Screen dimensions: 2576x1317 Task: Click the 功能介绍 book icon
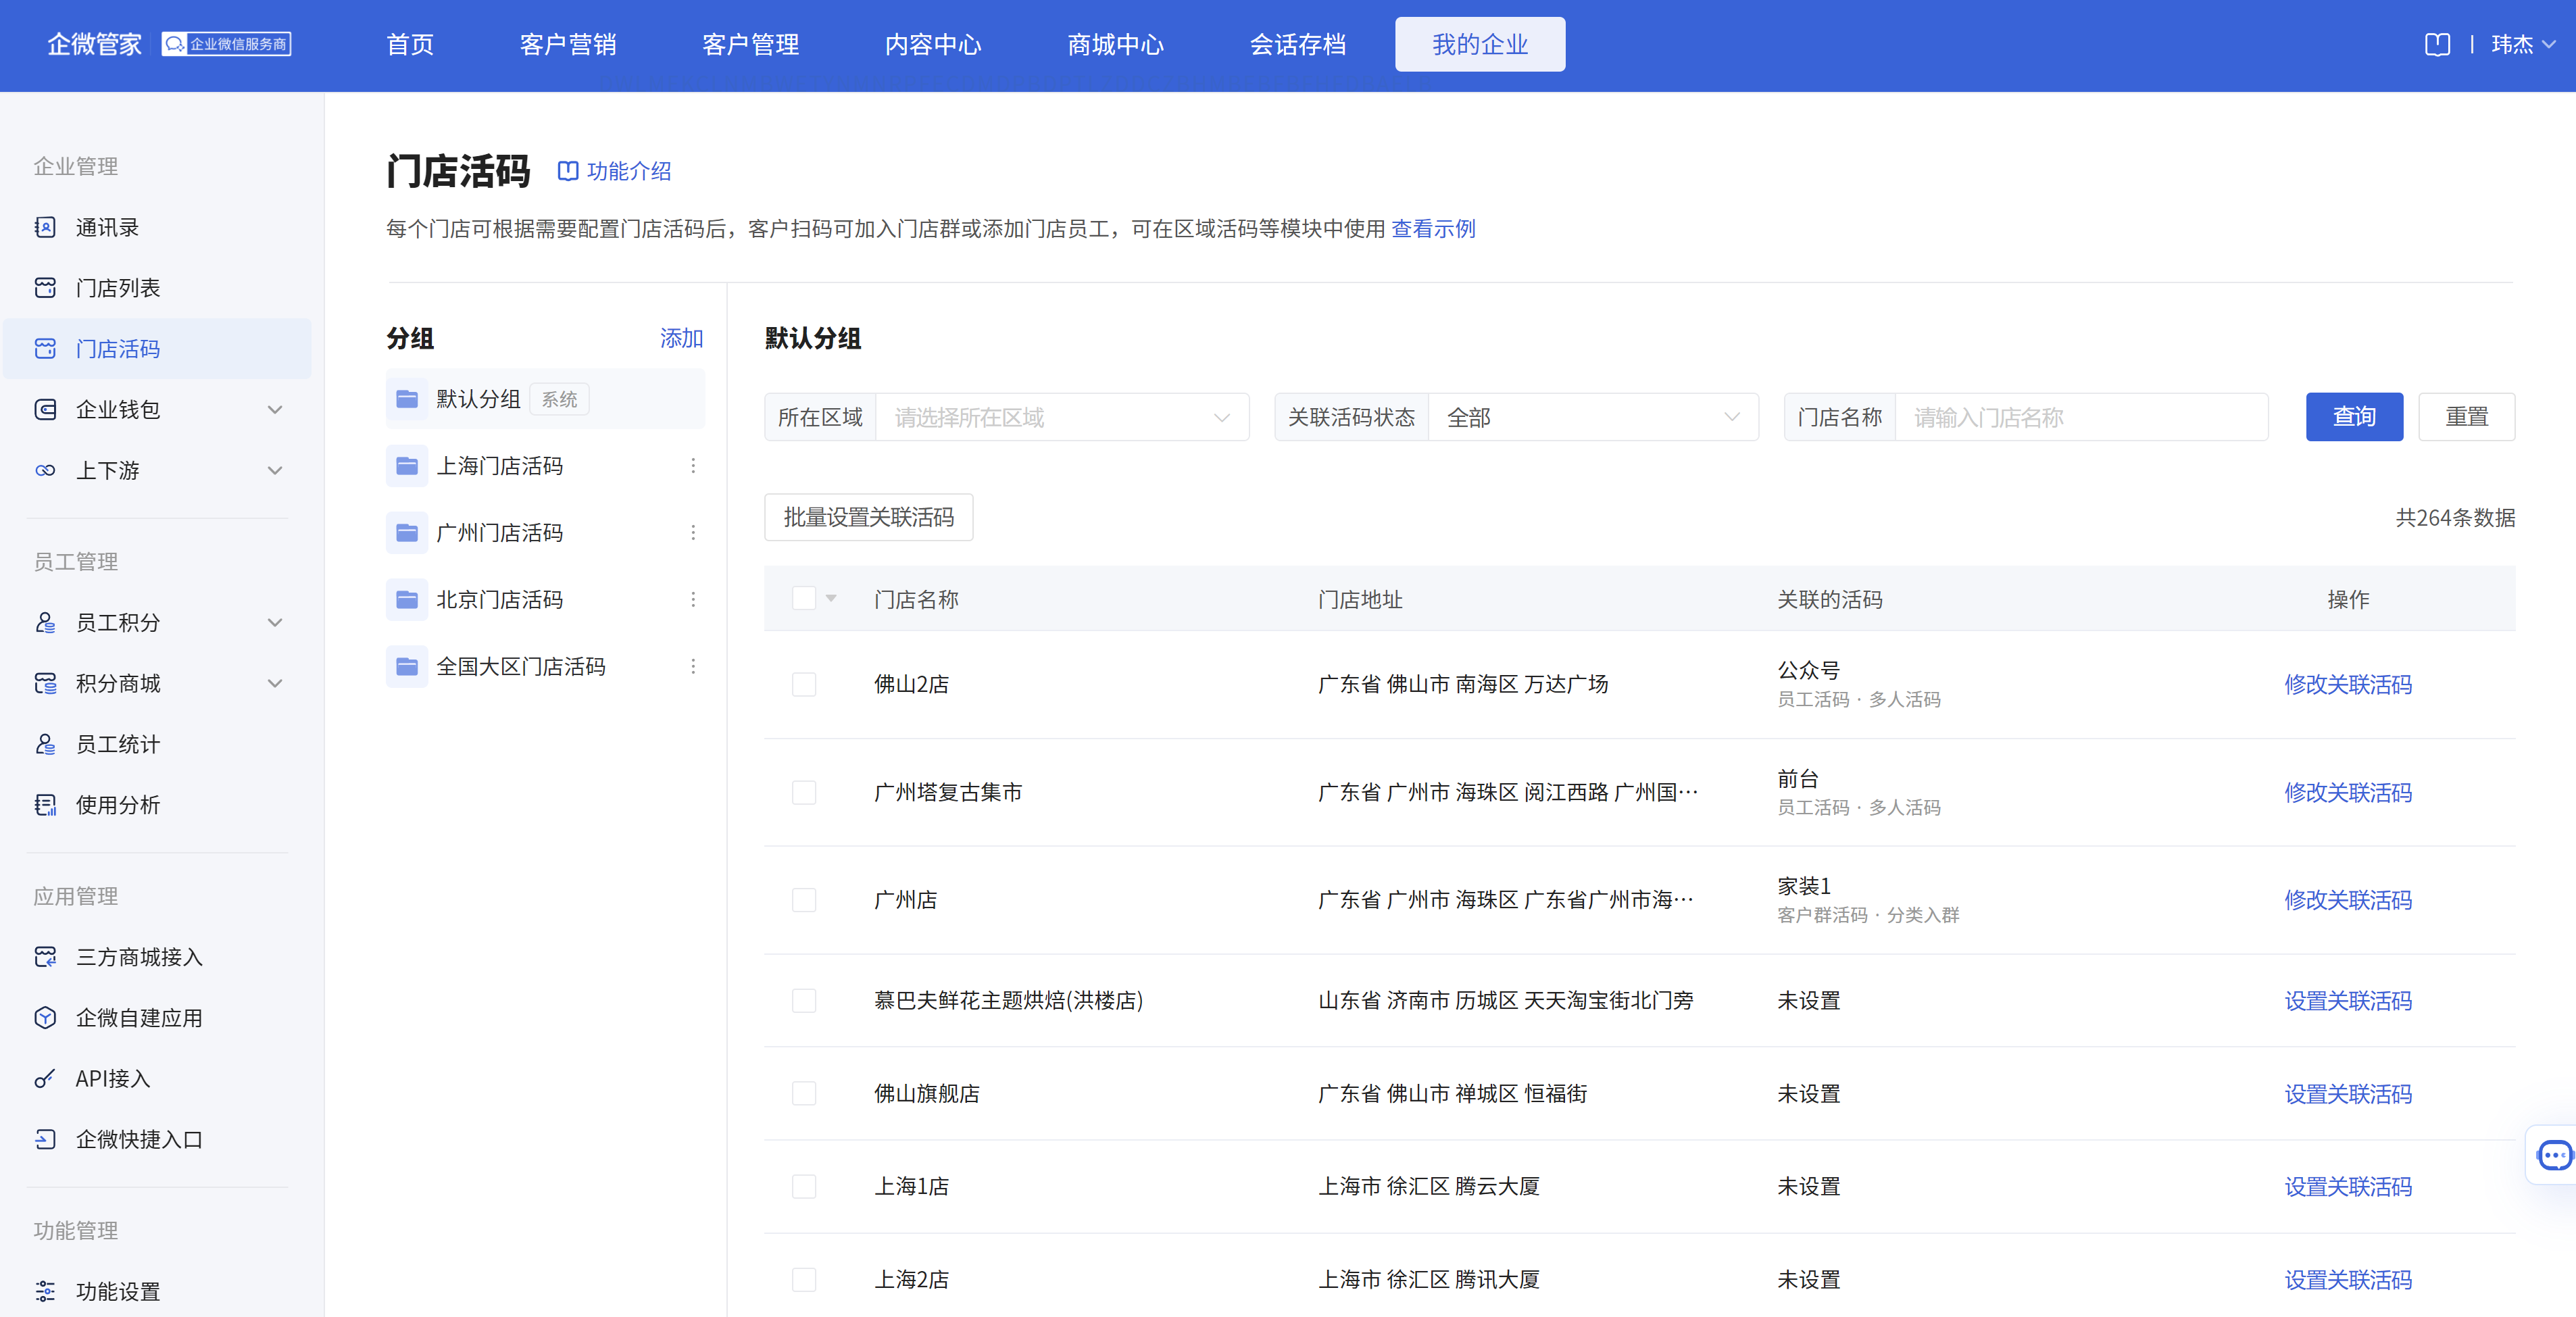[x=567, y=171]
